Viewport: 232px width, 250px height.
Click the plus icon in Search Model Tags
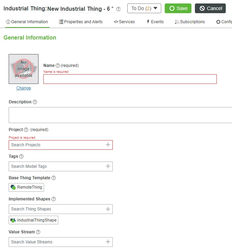click(108, 166)
